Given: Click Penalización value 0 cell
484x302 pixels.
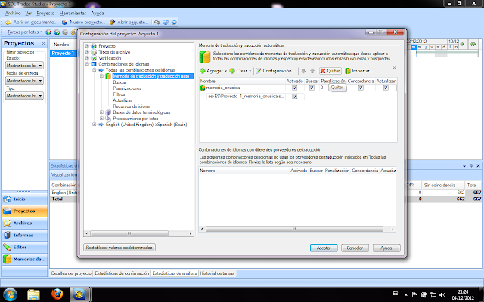Looking at the screenshot, I should 321,88.
